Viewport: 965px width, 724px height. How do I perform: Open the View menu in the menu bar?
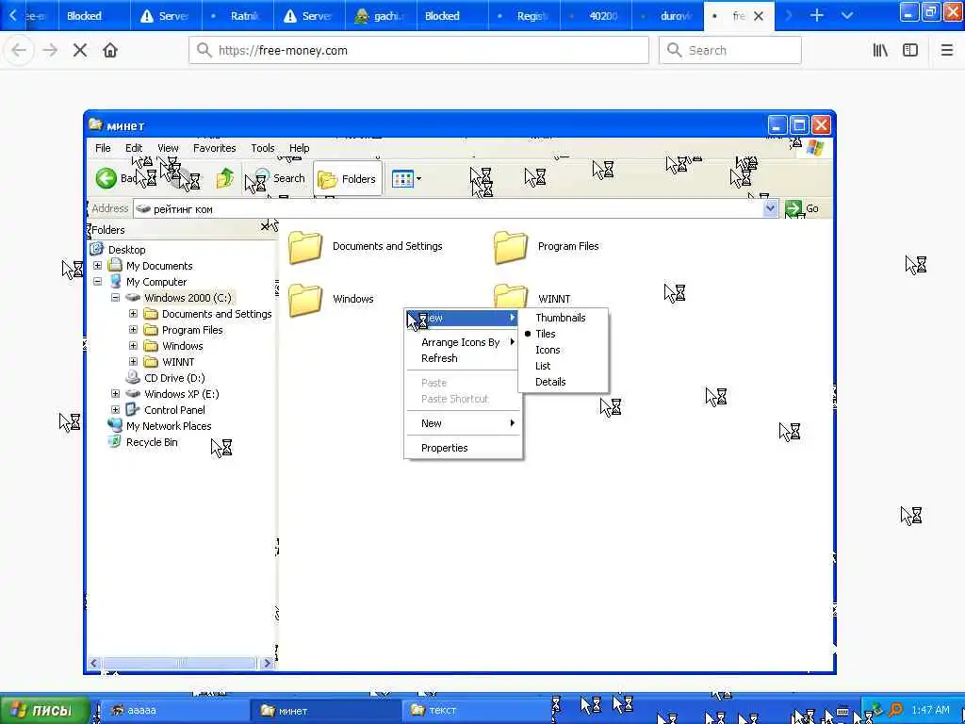[168, 148]
